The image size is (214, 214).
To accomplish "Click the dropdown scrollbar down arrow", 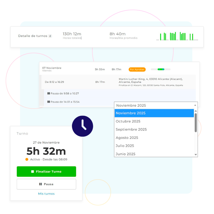I will [x=196, y=155].
